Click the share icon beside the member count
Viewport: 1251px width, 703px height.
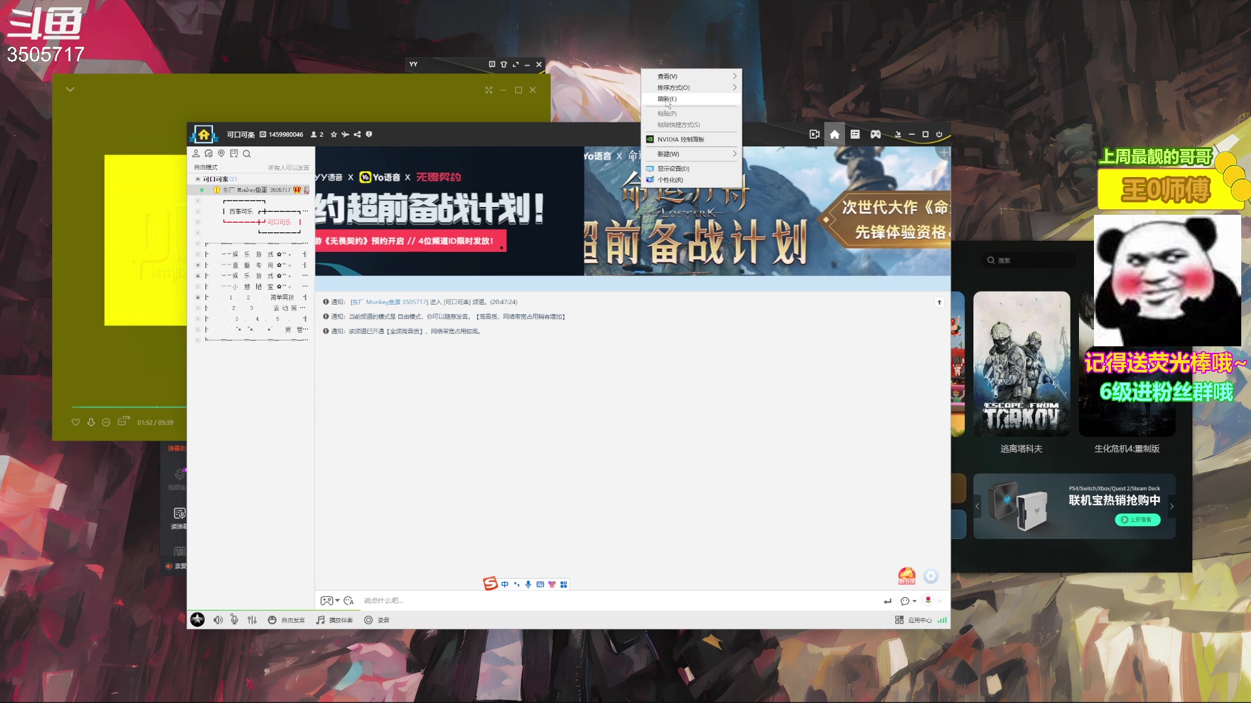point(357,134)
